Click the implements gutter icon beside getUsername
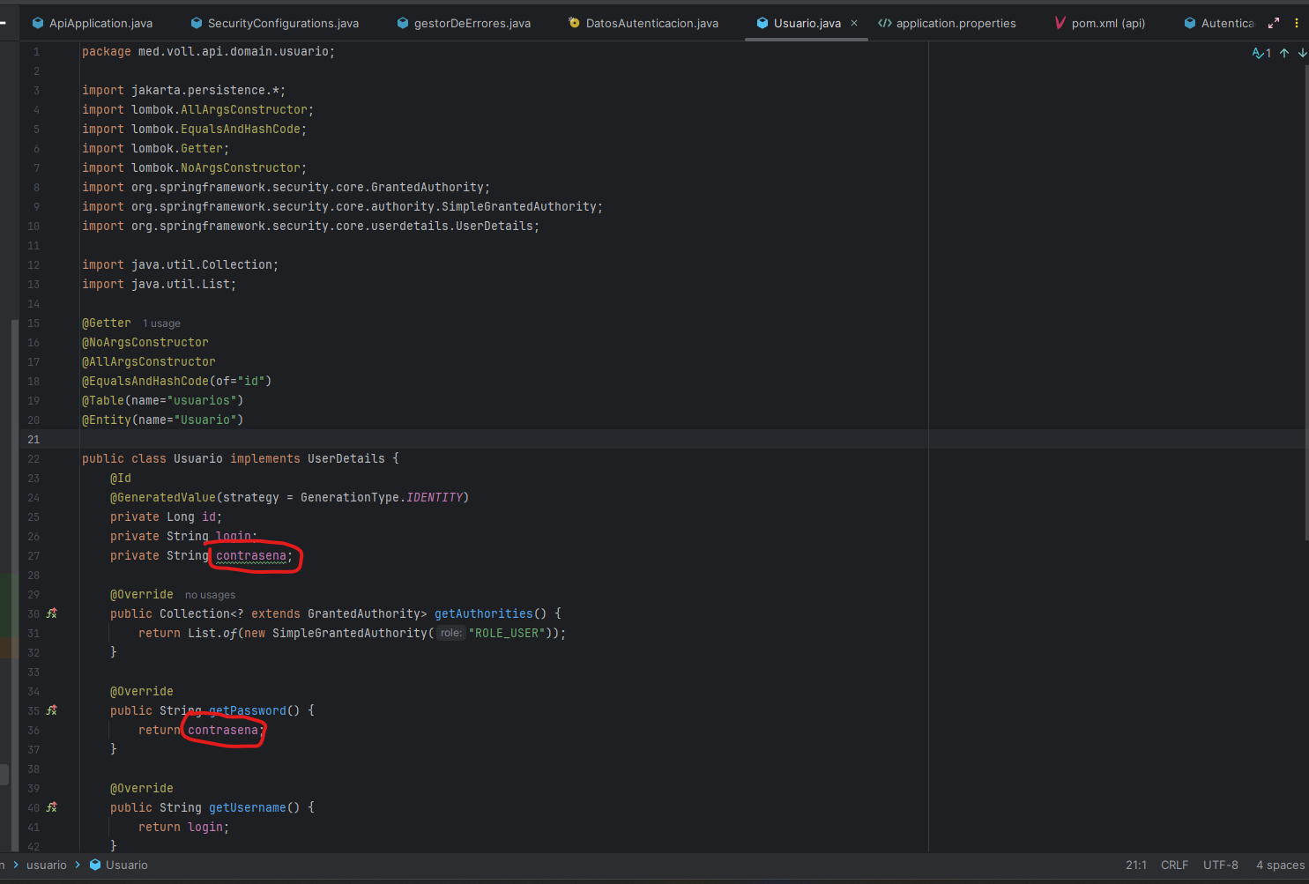 click(52, 807)
